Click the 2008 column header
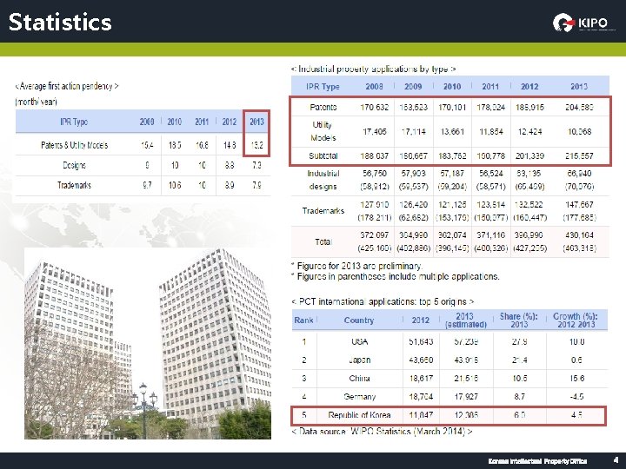Image resolution: width=626 pixels, height=469 pixels. 374,87
